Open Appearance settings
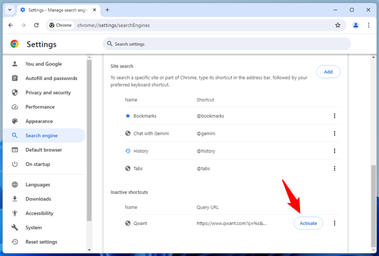This screenshot has width=379, height=256. [x=44, y=121]
